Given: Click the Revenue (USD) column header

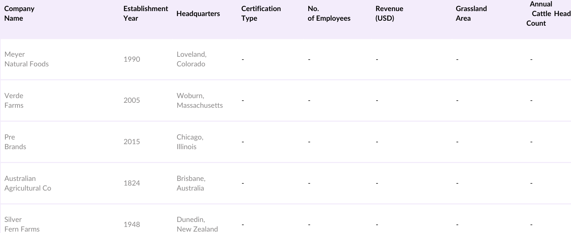Looking at the screenshot, I should click(x=389, y=14).
